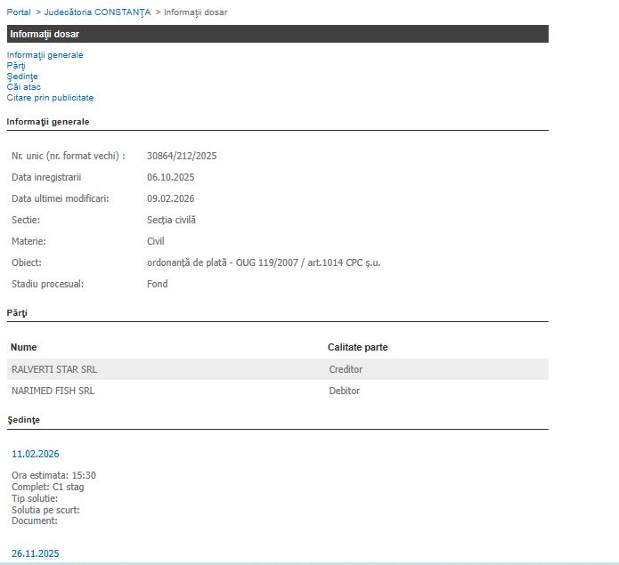Navigate to Căi atac link
The width and height of the screenshot is (619, 565).
coord(24,87)
